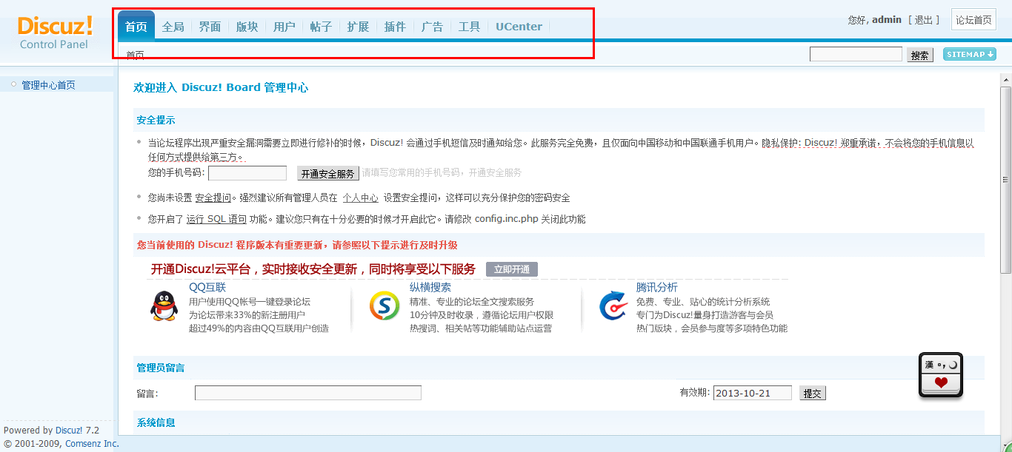Open the 界面 tab

[210, 27]
